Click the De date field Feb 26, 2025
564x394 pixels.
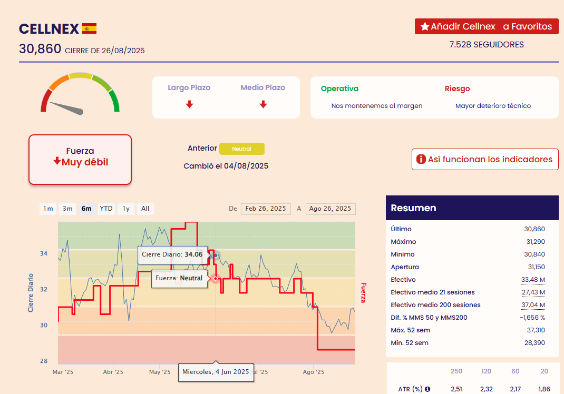[266, 209]
